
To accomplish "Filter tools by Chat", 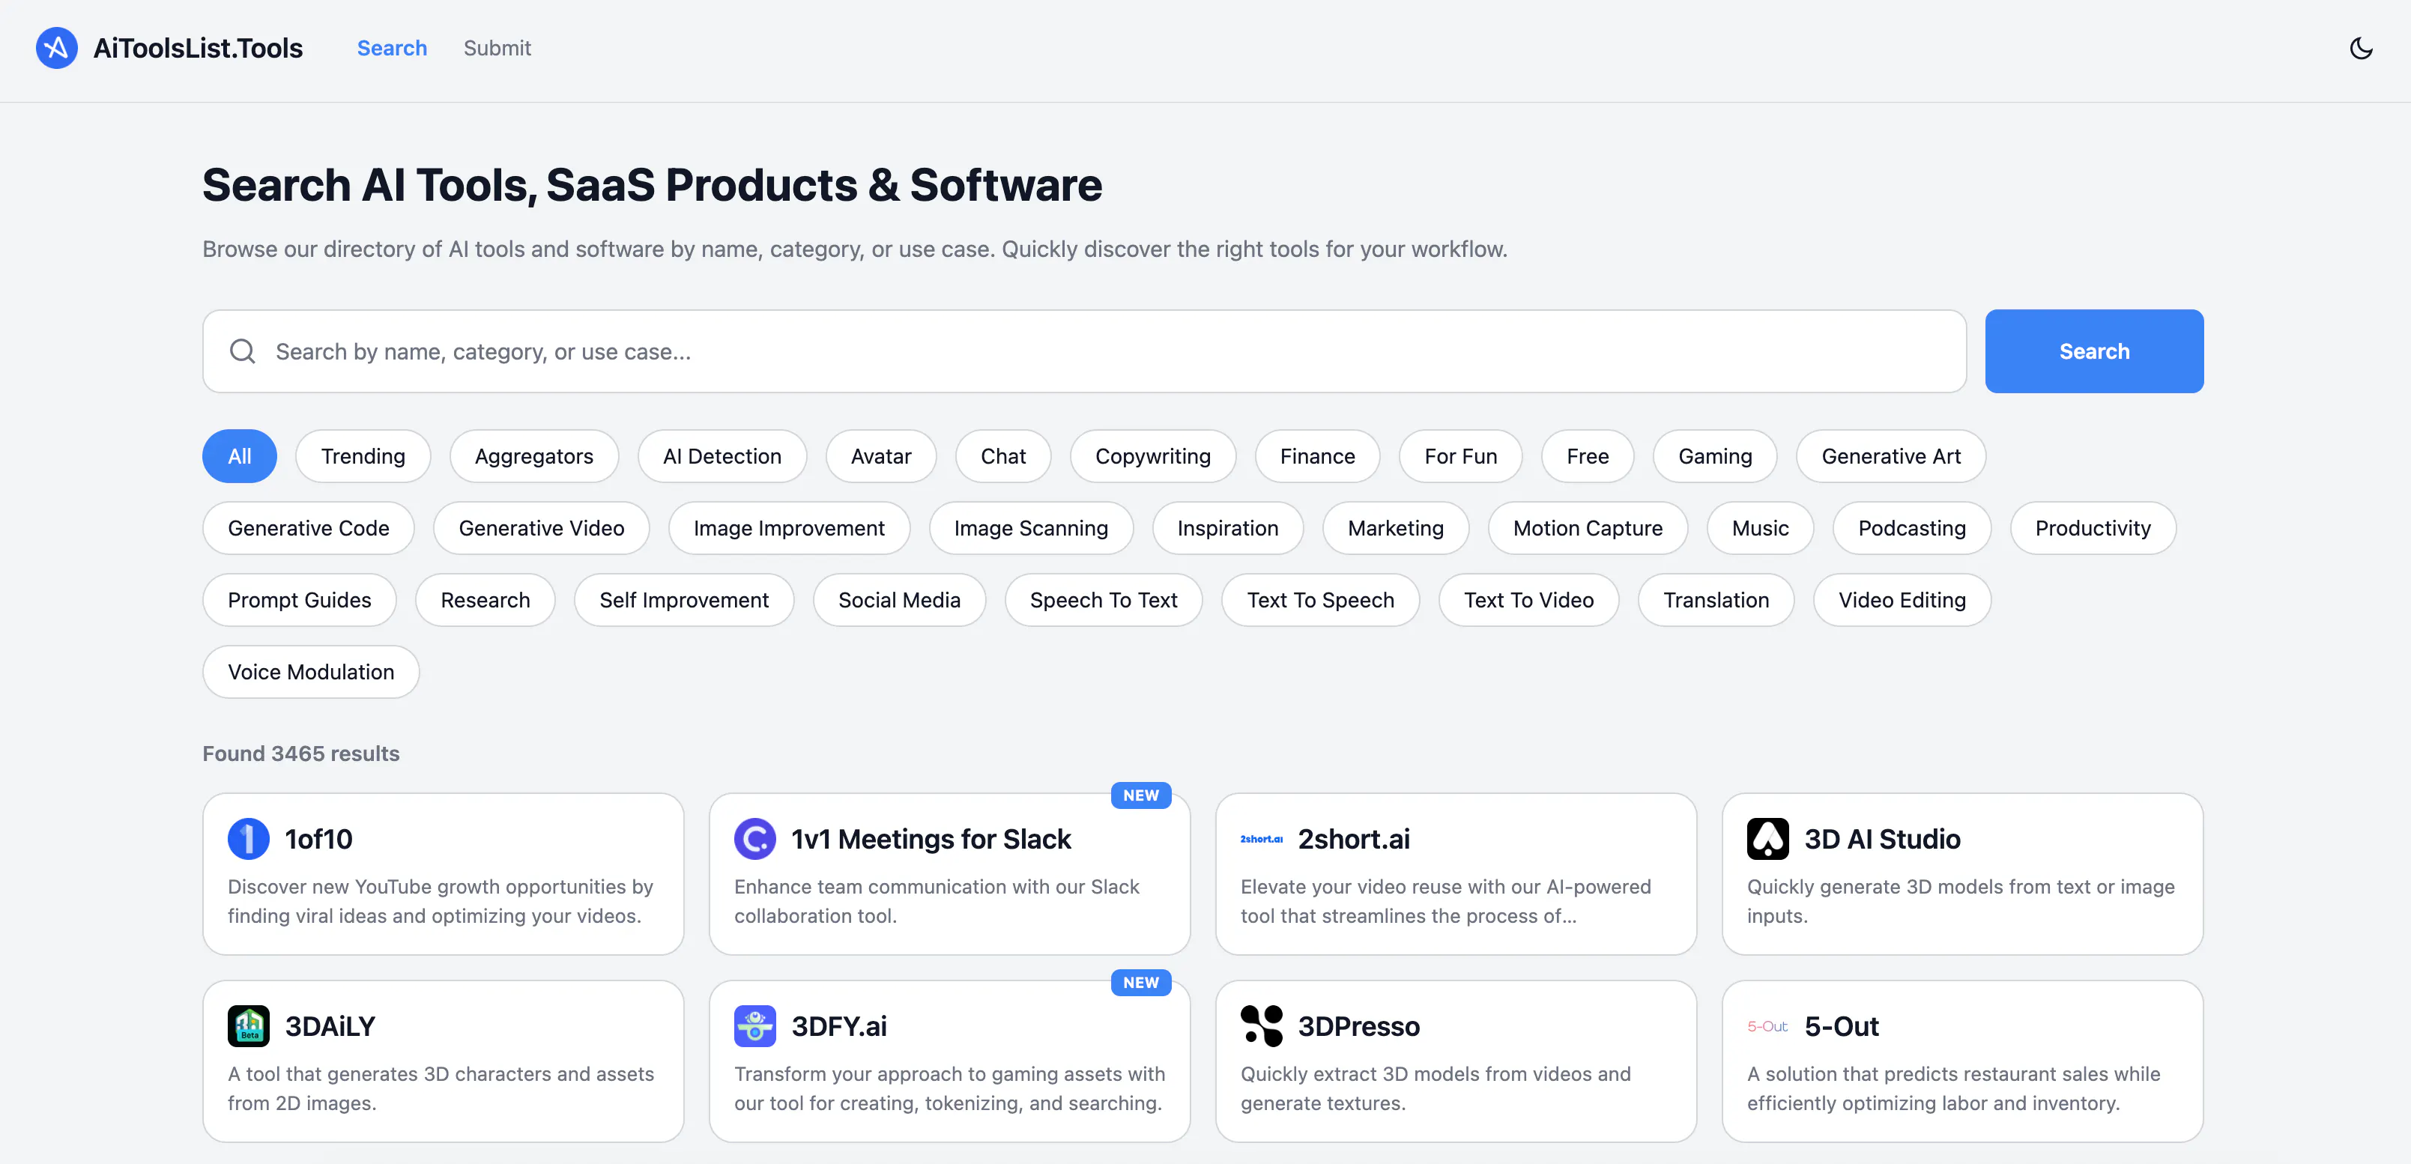I will [x=1002, y=455].
